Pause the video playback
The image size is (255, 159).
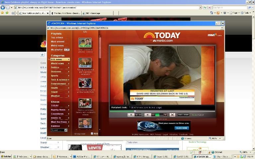(131, 115)
